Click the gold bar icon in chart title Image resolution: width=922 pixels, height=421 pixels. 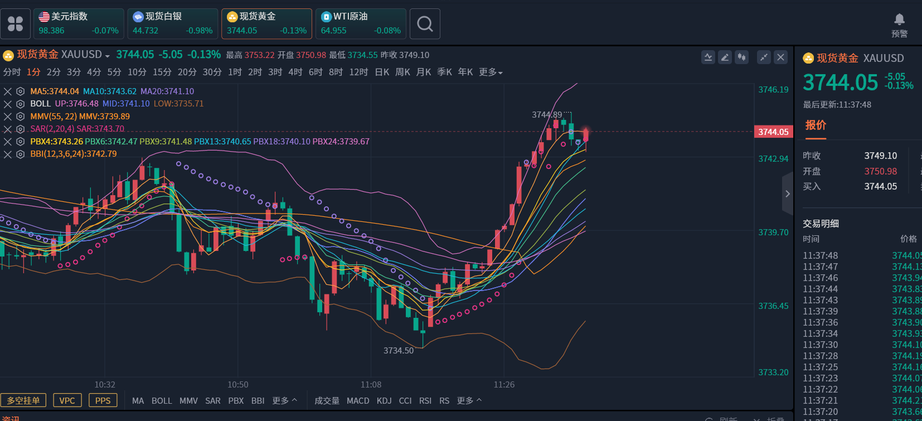(x=8, y=55)
